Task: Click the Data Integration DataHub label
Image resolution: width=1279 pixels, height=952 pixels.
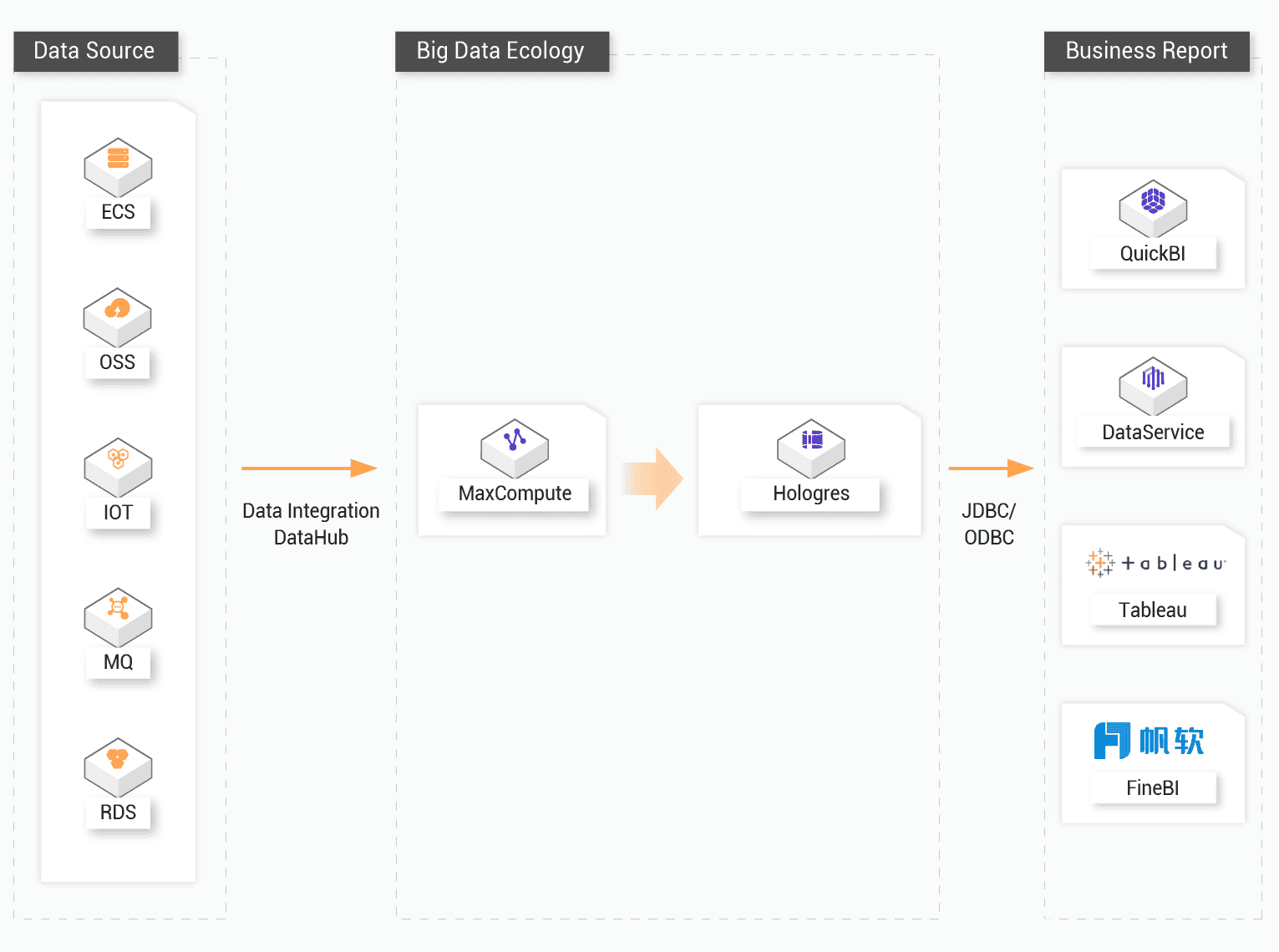Action: [x=311, y=524]
